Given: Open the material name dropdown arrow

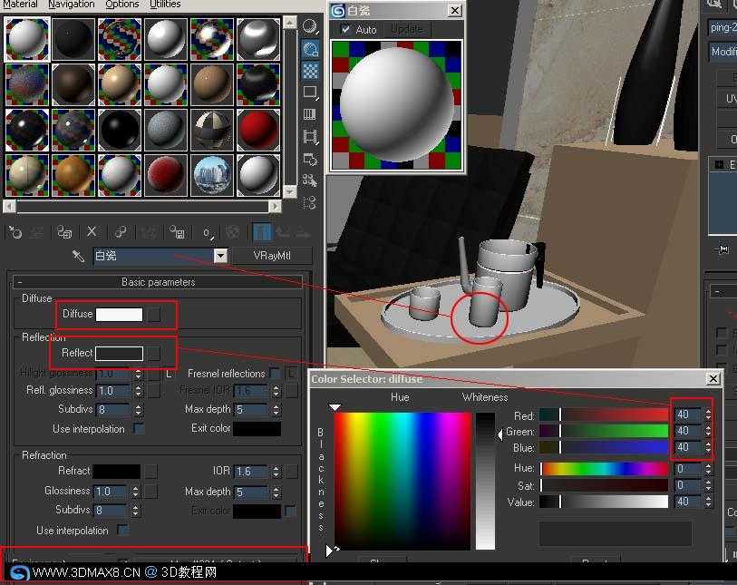Looking at the screenshot, I should [219, 256].
